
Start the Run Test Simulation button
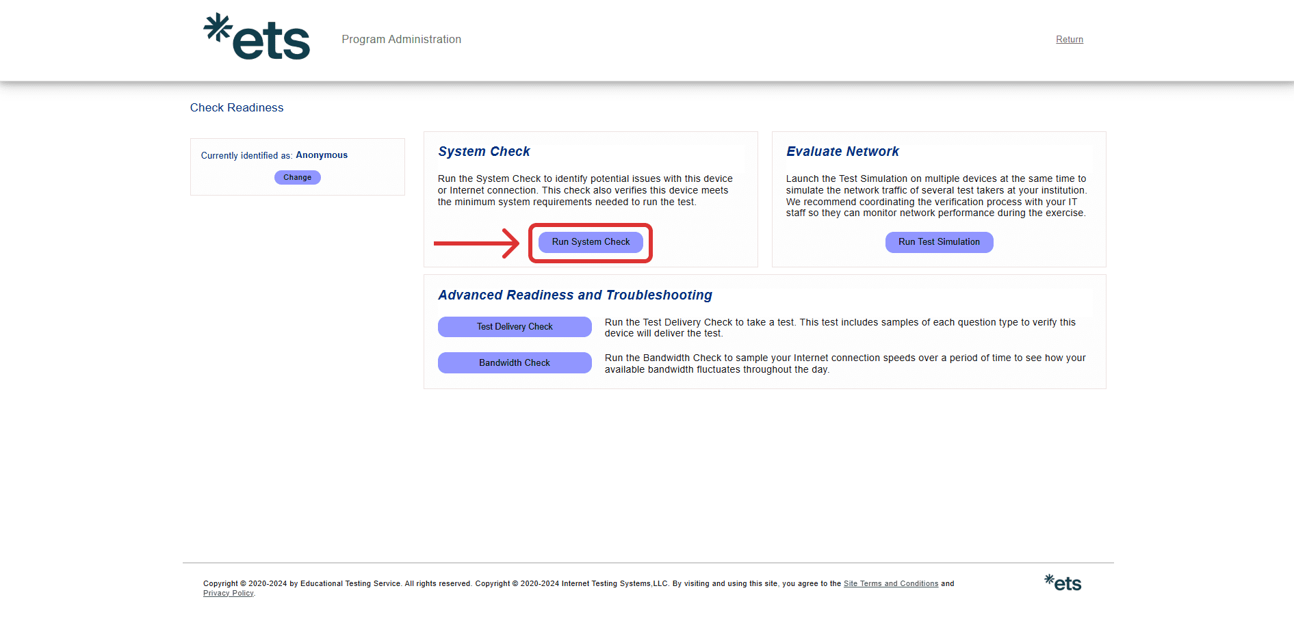pos(939,242)
